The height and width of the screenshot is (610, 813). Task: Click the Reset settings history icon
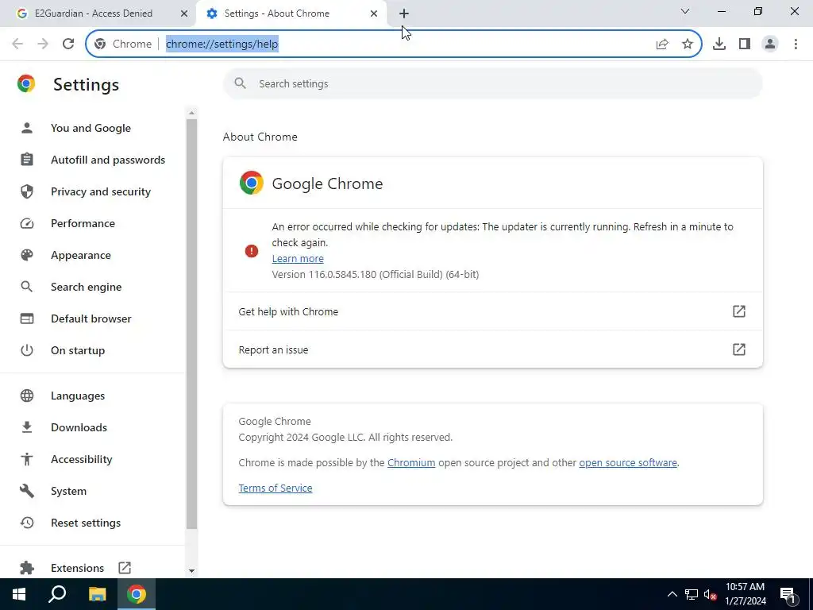[26, 523]
